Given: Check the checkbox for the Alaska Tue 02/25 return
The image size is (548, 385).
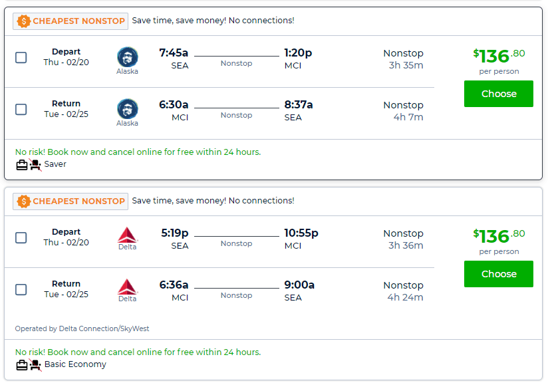Looking at the screenshot, I should coord(21,110).
